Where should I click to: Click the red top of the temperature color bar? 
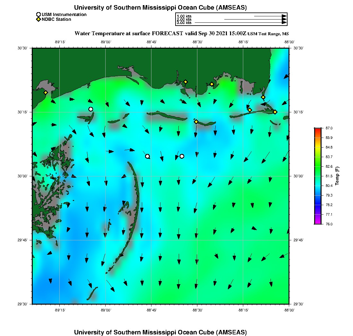pos(318,130)
